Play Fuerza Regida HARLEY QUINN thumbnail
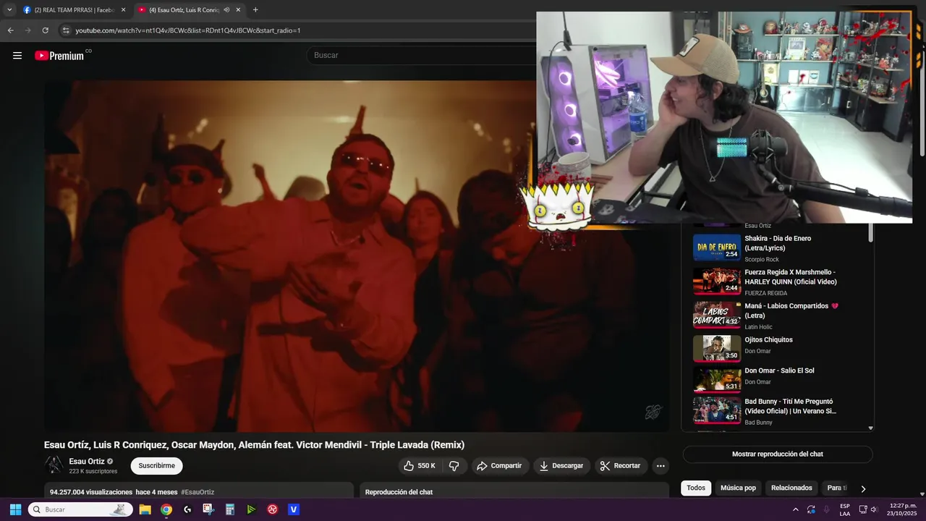This screenshot has height=521, width=926. tap(717, 281)
